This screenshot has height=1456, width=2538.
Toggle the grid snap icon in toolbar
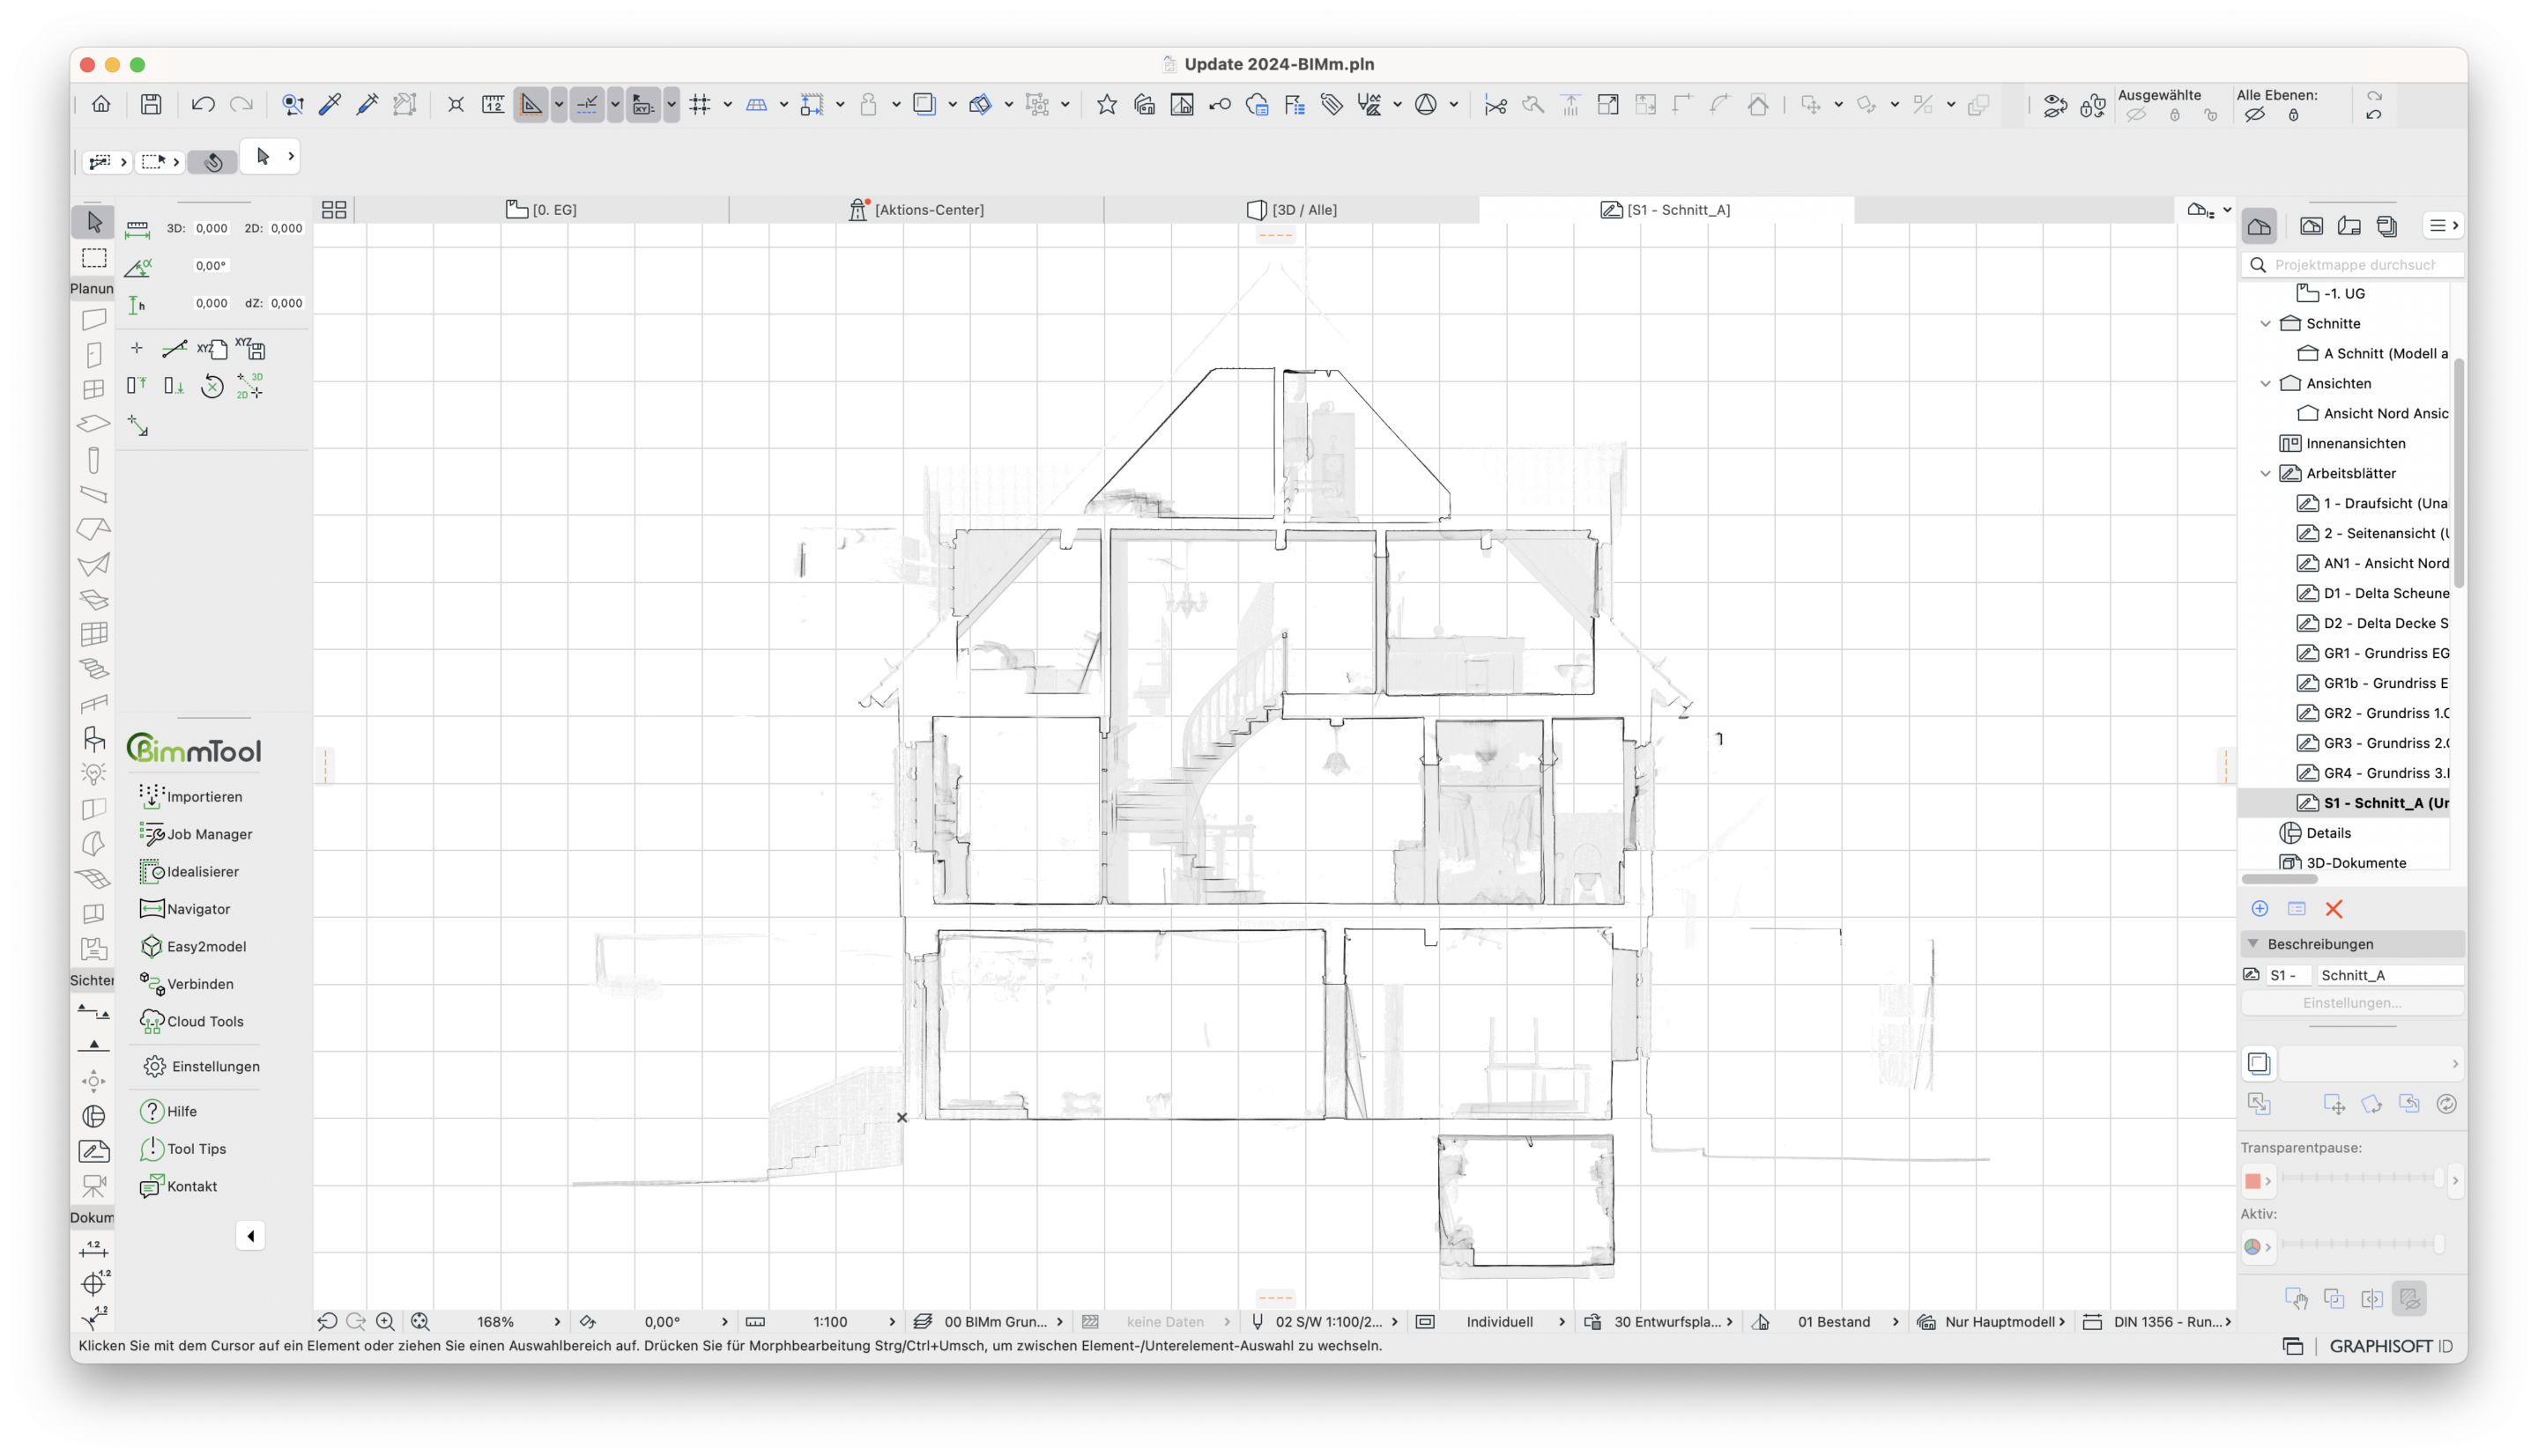(701, 104)
